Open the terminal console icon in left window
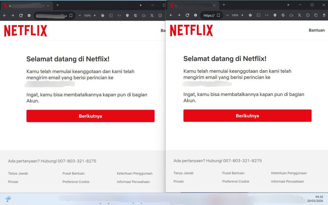Screen dimensions: 328x205 pos(111,16)
